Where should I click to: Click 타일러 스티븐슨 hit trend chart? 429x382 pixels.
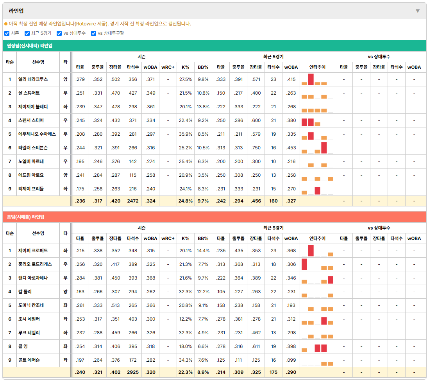tap(317, 148)
